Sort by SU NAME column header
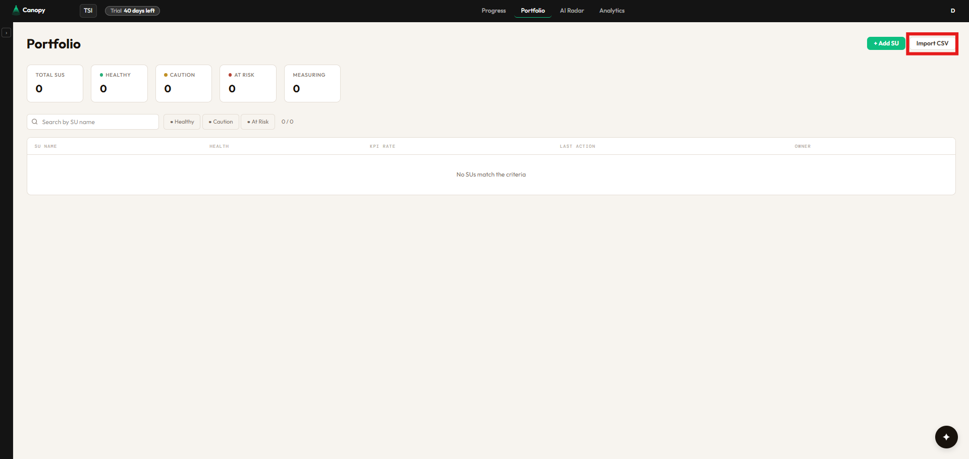Image resolution: width=969 pixels, height=459 pixels. coord(45,146)
